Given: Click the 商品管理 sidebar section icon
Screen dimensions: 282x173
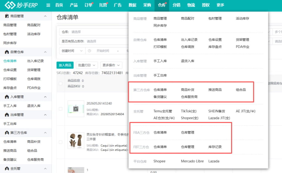Looking at the screenshot, I should click(7, 16).
